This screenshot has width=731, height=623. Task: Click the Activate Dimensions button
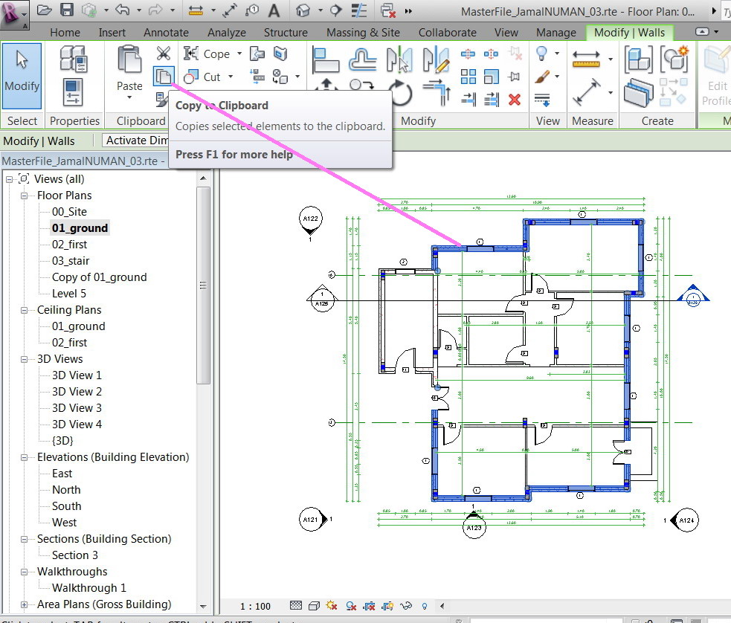(x=135, y=141)
